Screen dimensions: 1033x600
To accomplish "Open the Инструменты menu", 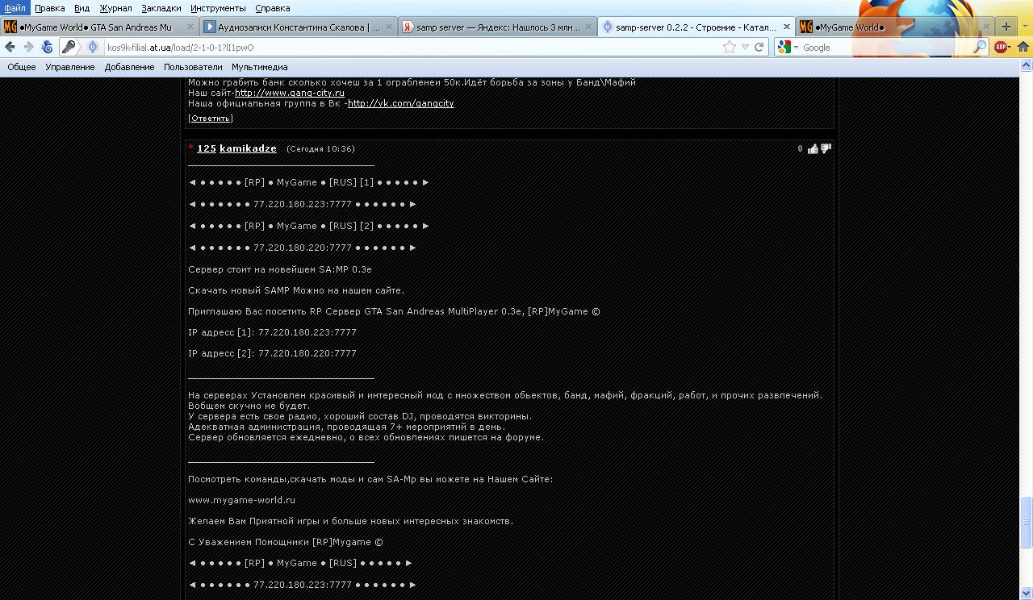I will point(218,8).
